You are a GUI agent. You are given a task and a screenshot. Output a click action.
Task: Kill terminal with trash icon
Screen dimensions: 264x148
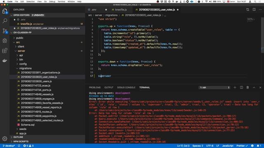247,88
